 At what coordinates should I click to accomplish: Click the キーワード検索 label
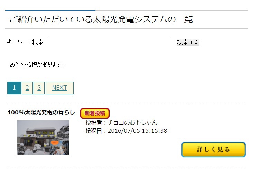[x=25, y=42]
